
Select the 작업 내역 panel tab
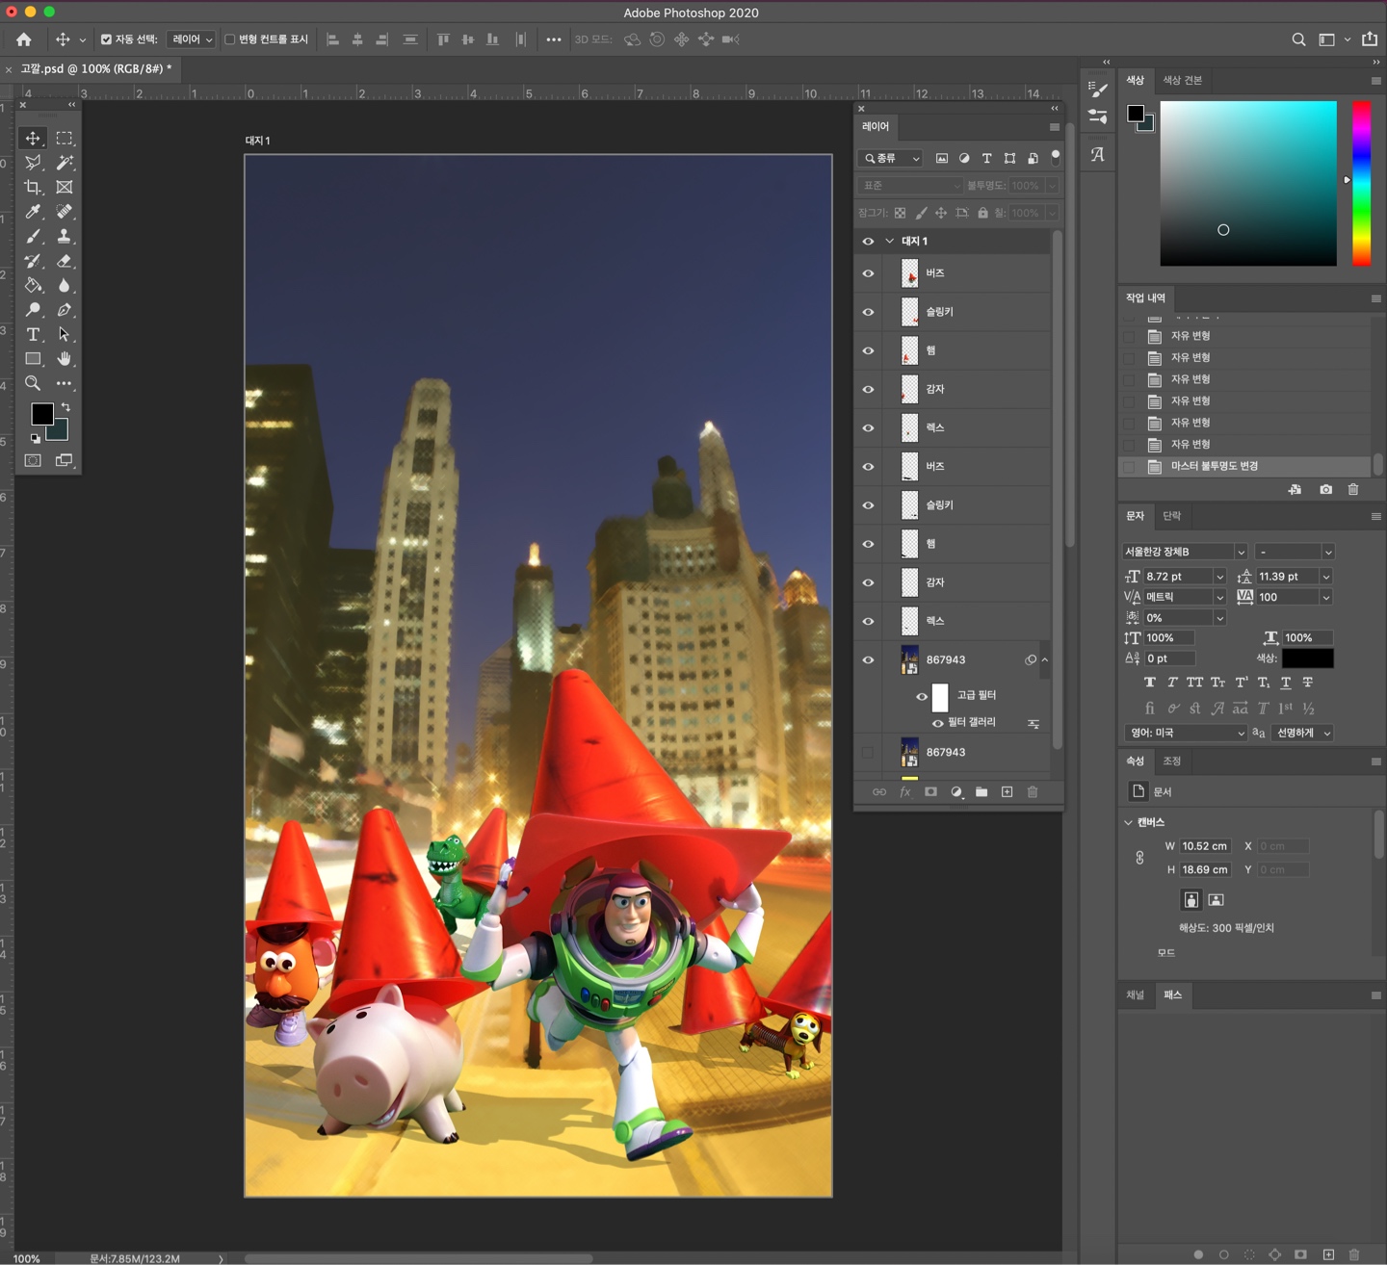[x=1145, y=298]
